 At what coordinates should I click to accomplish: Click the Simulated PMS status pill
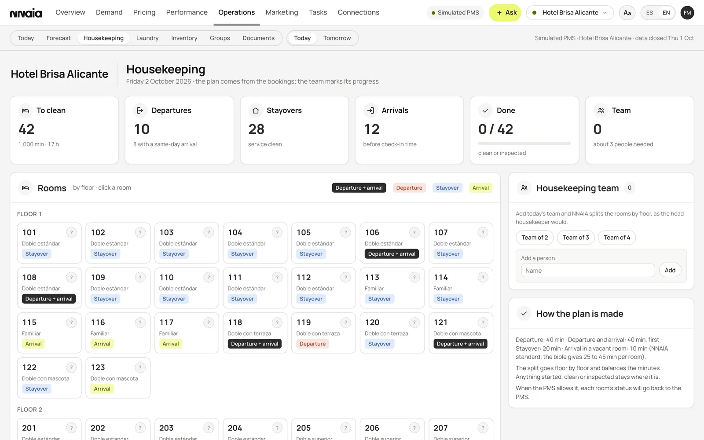tap(455, 13)
